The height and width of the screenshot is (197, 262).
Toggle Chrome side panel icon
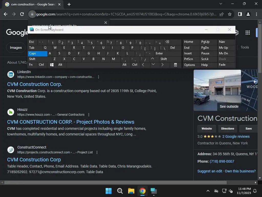pos(240,14)
